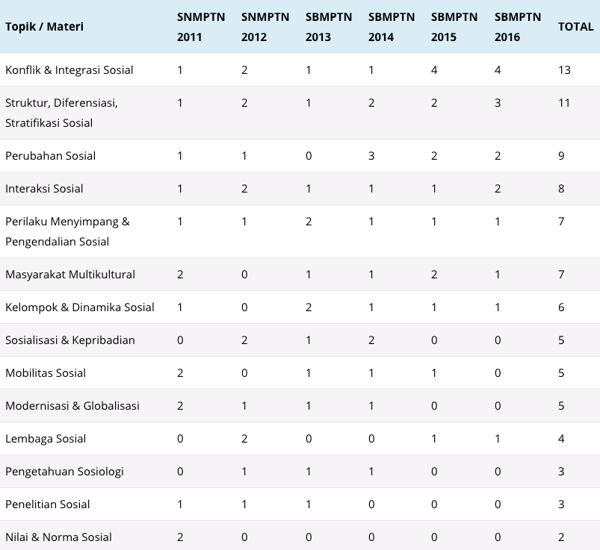The height and width of the screenshot is (550, 600).
Task: Select the SBMPTN 2015 column header
Action: (454, 27)
